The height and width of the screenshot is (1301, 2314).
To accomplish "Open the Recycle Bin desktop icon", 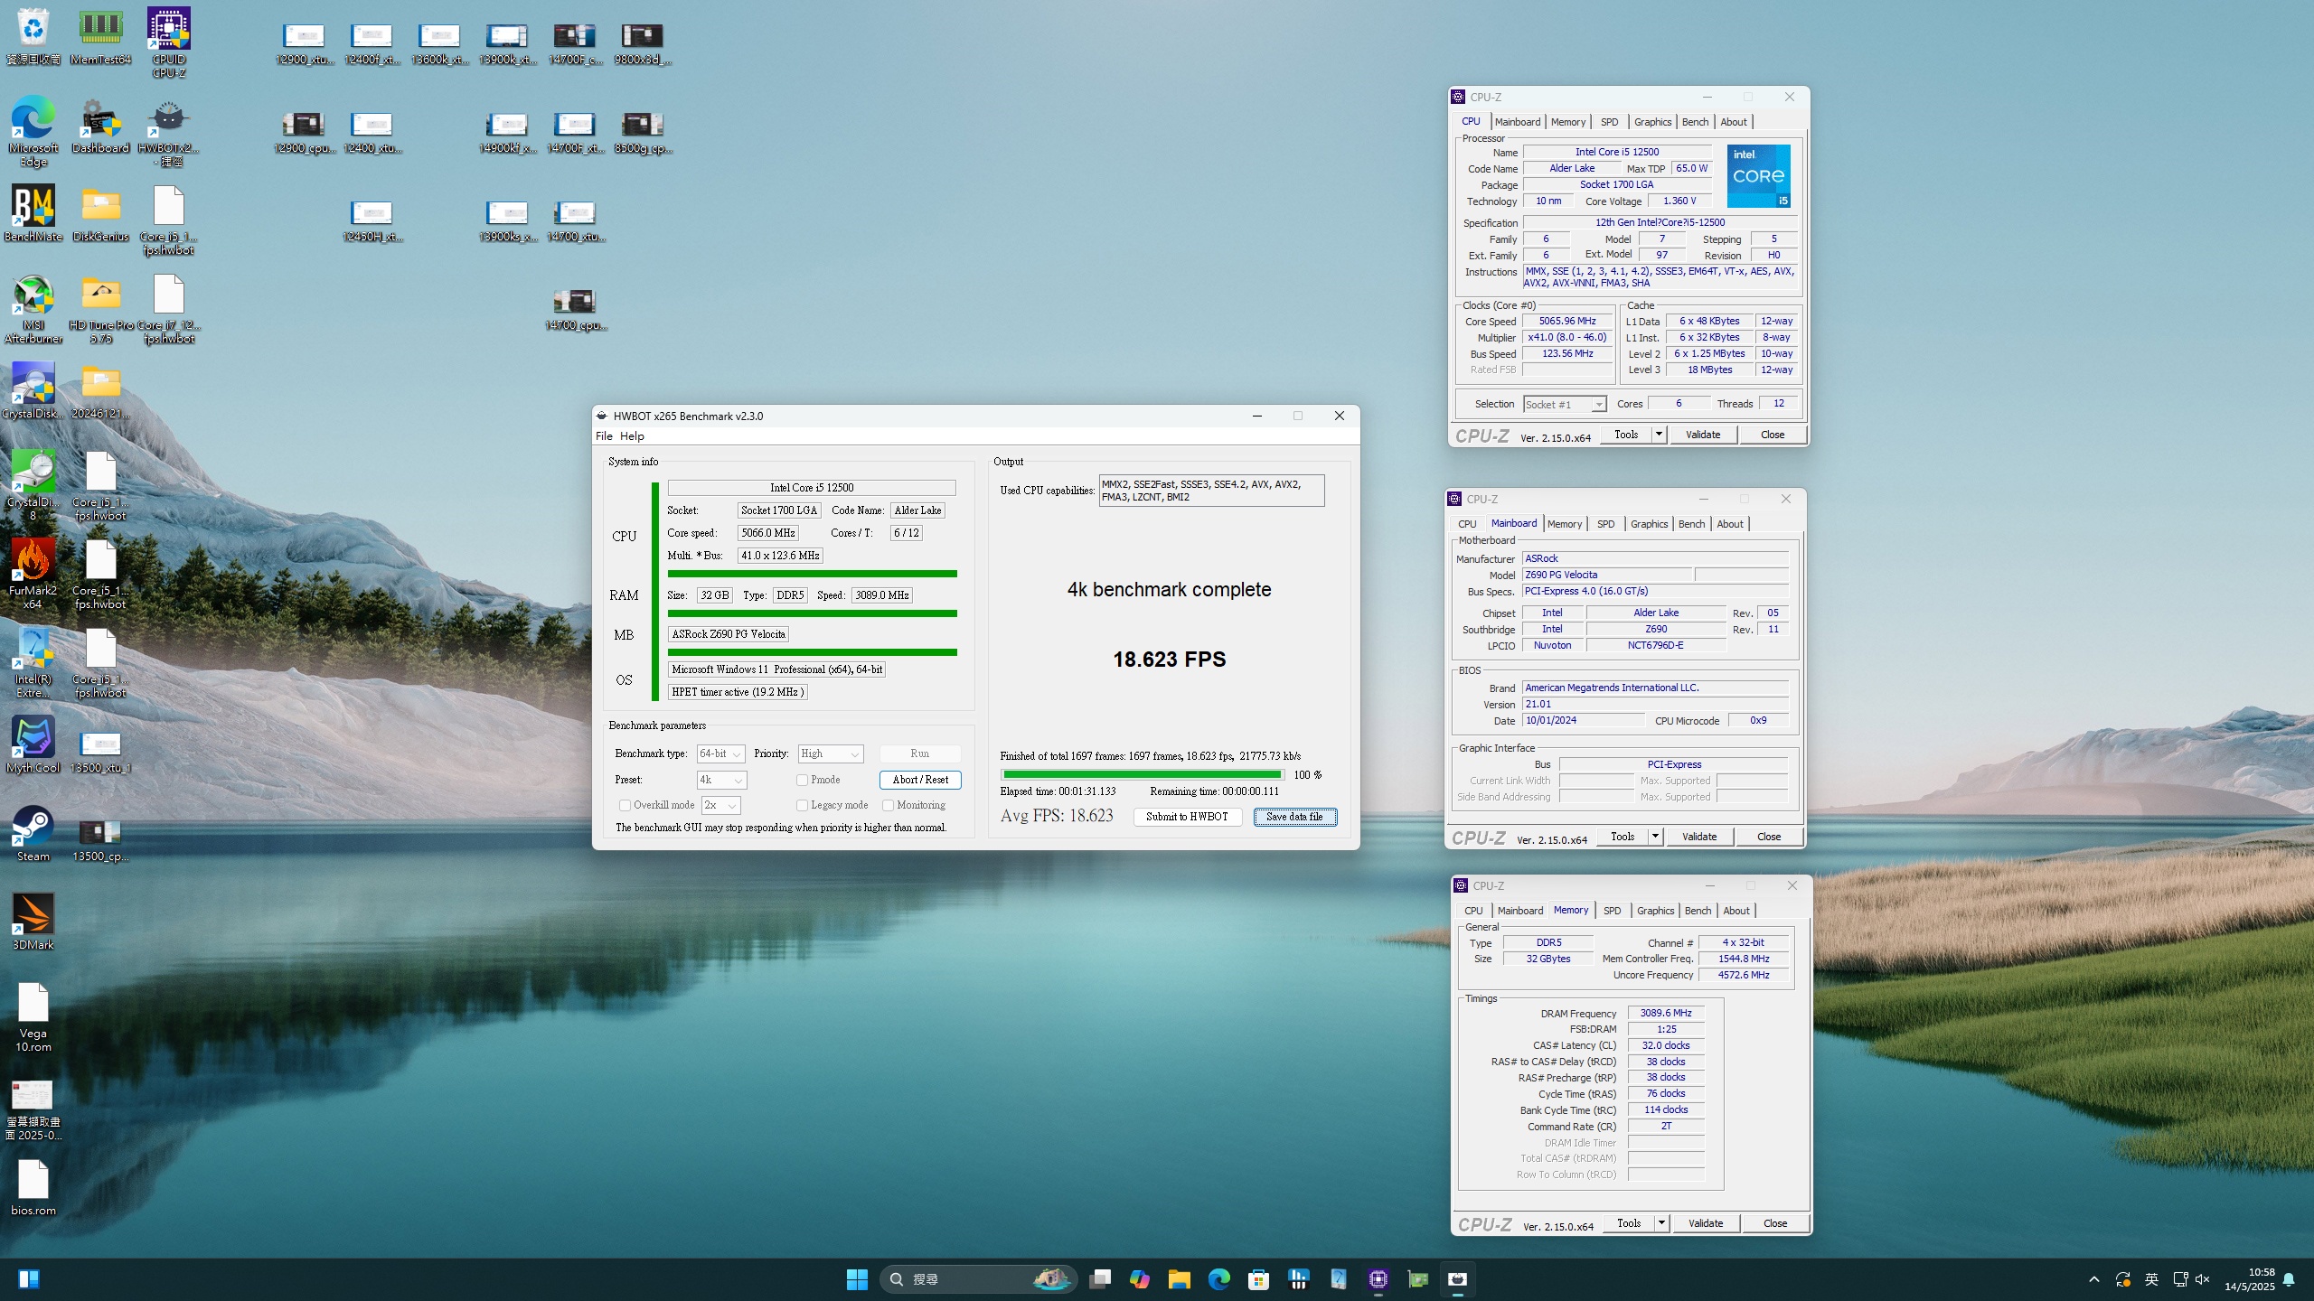I will click(33, 37).
